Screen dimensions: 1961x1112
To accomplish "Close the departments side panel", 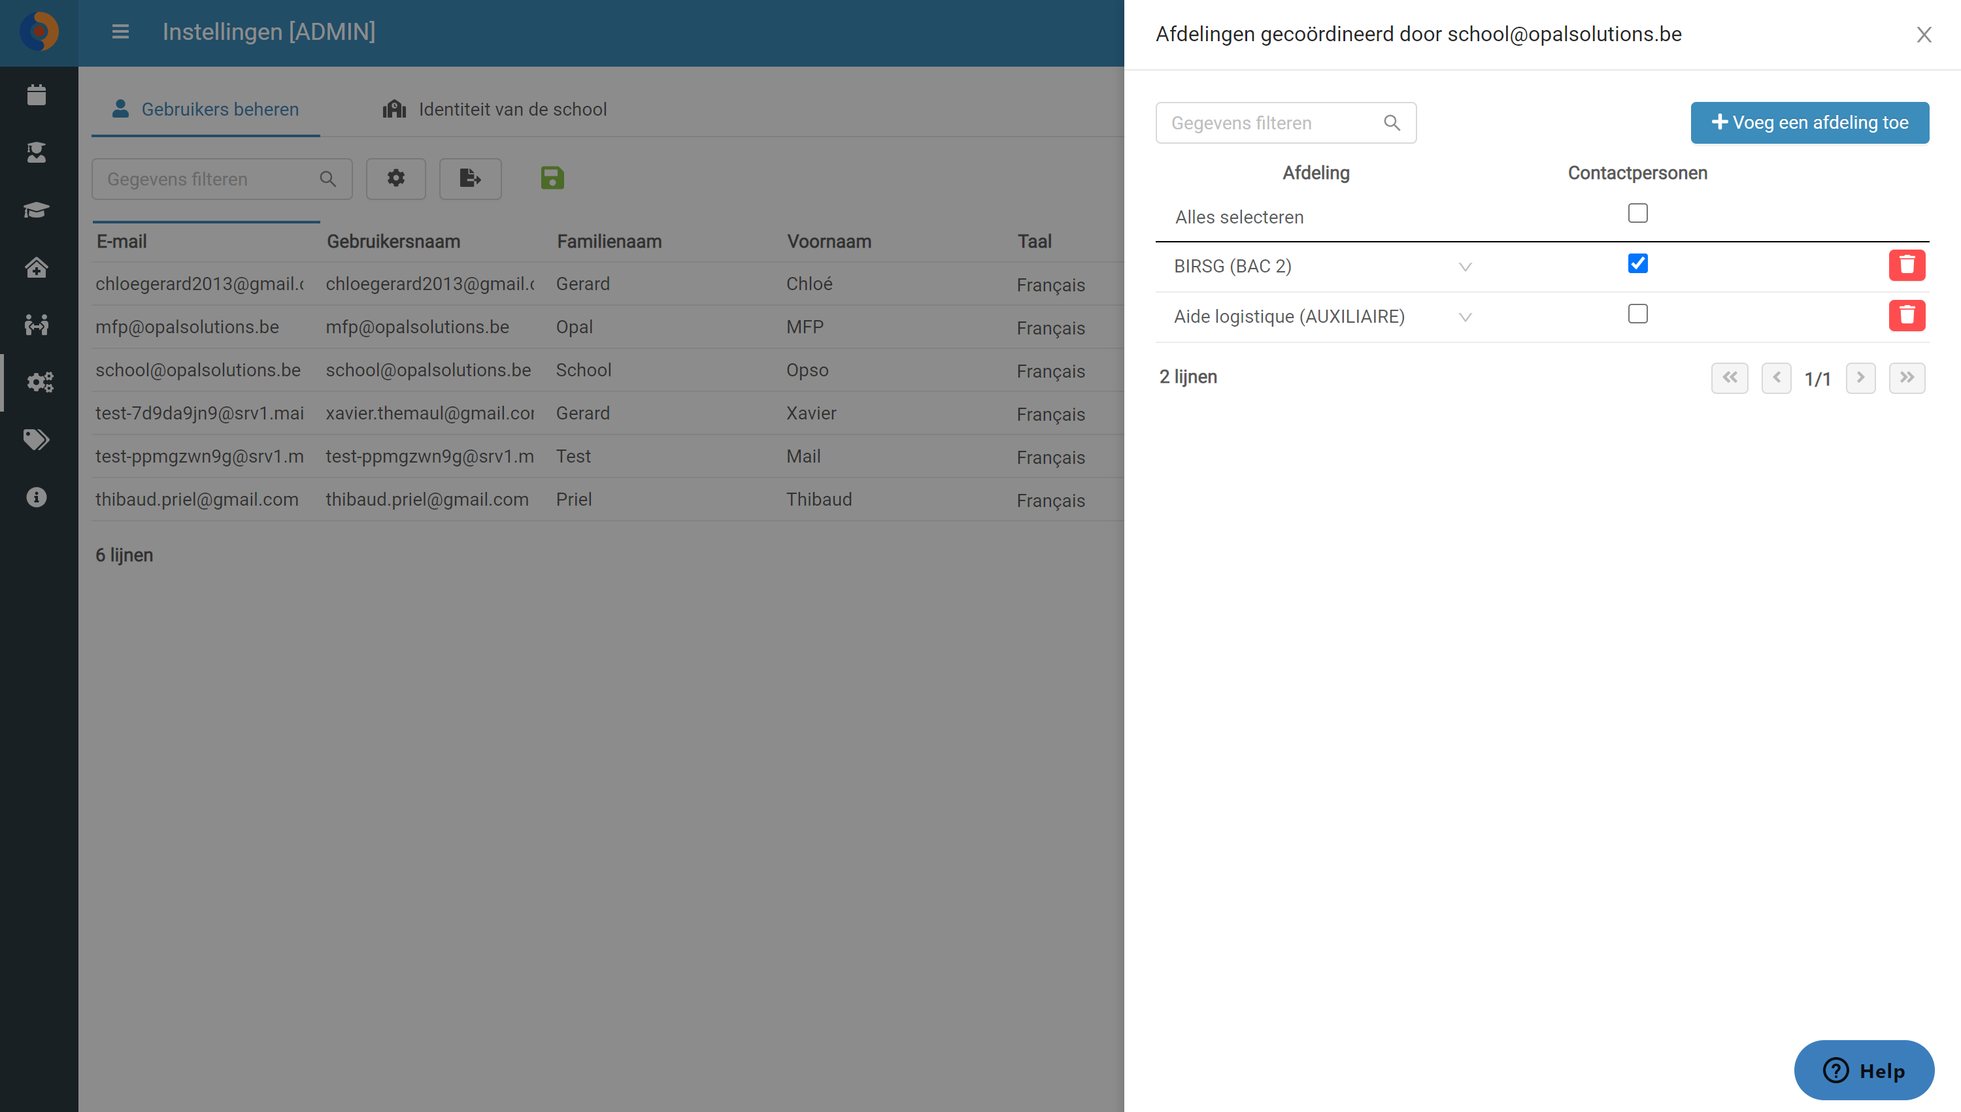I will tap(1924, 35).
